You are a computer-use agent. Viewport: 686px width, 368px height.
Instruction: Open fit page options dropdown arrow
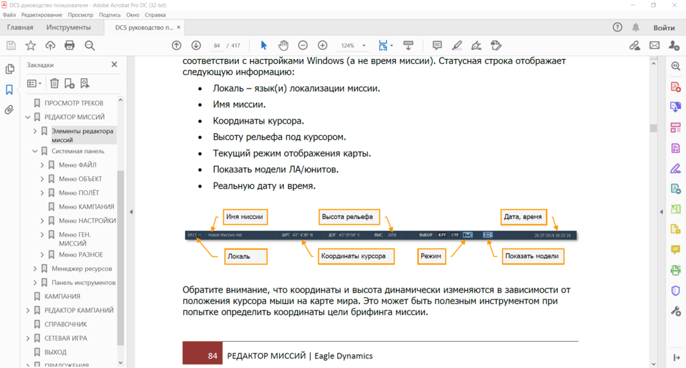point(392,45)
